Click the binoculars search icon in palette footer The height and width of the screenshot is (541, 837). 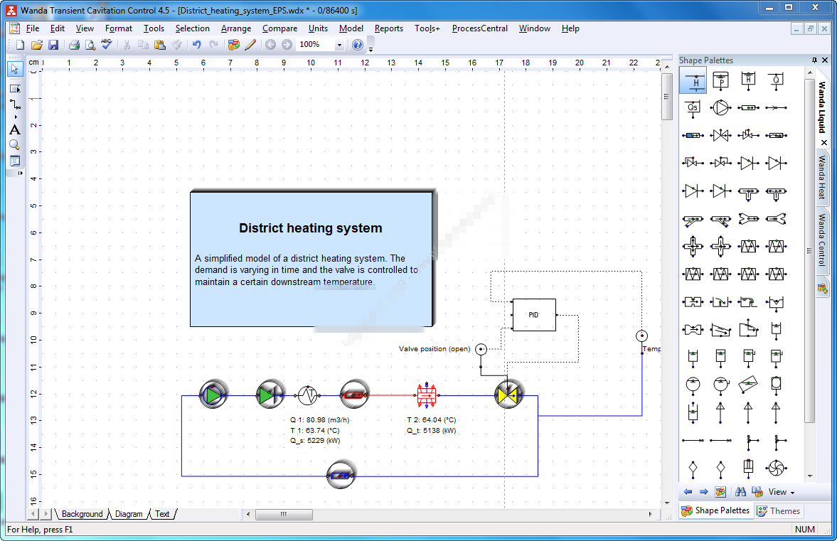740,492
